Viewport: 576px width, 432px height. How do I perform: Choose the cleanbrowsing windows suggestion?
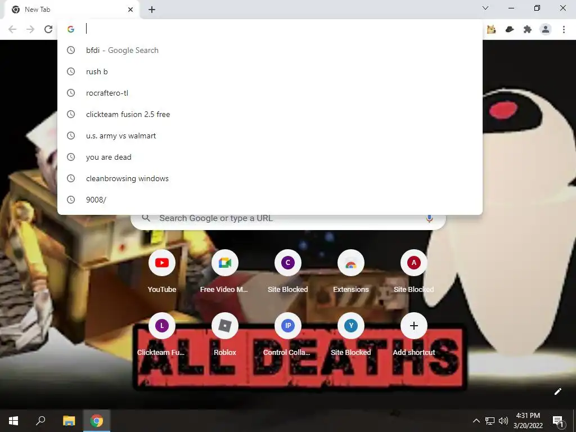[270, 178]
